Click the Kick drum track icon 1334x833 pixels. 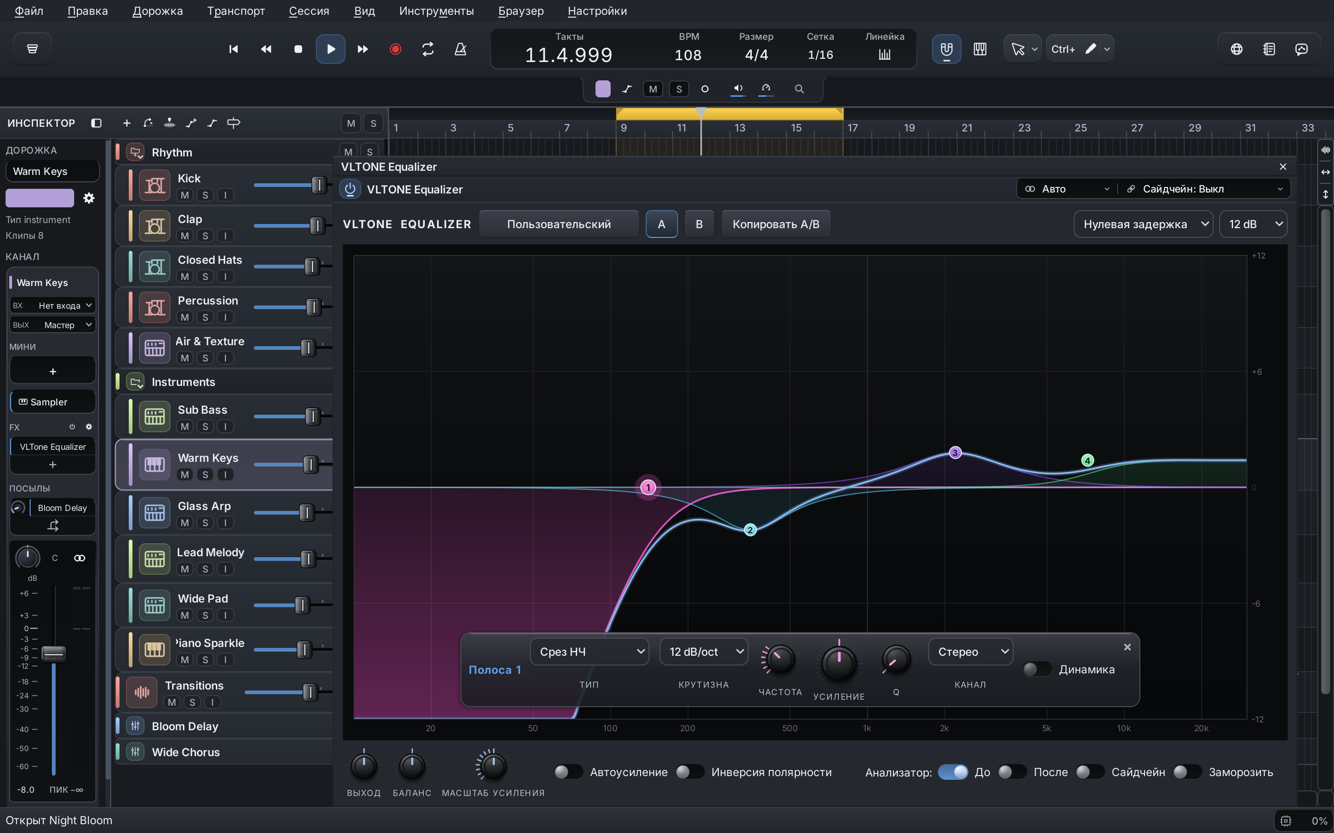tap(154, 186)
